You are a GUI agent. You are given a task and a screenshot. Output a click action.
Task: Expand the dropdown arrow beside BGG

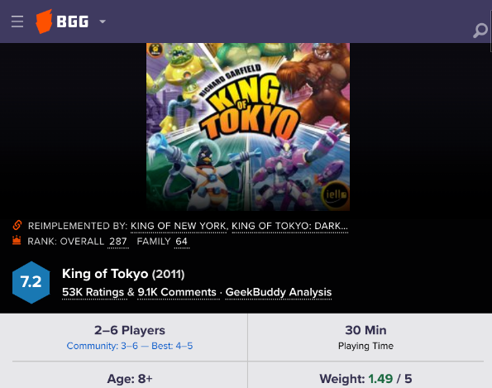pyautogui.click(x=103, y=22)
